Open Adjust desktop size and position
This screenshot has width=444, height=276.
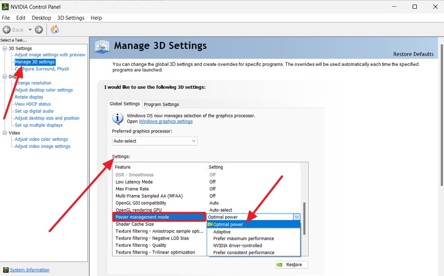(x=47, y=118)
